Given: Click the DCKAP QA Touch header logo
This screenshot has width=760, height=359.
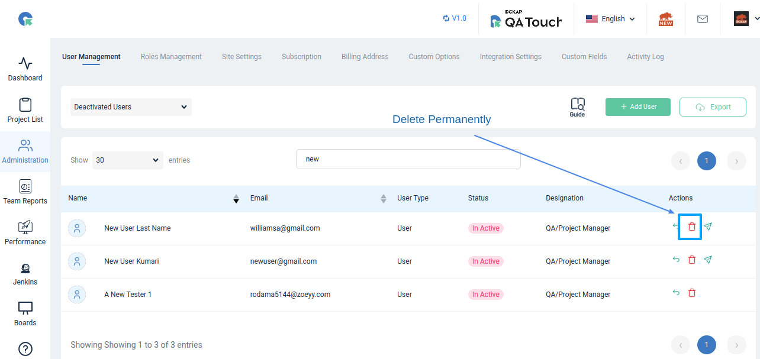Looking at the screenshot, I should [x=526, y=20].
